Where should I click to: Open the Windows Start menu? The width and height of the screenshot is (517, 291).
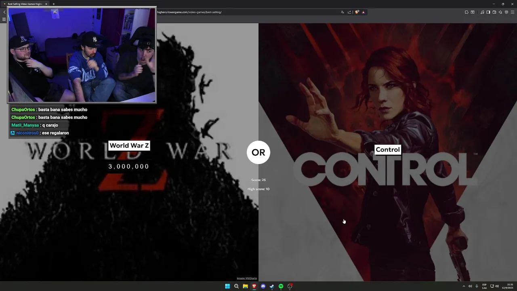click(x=227, y=286)
